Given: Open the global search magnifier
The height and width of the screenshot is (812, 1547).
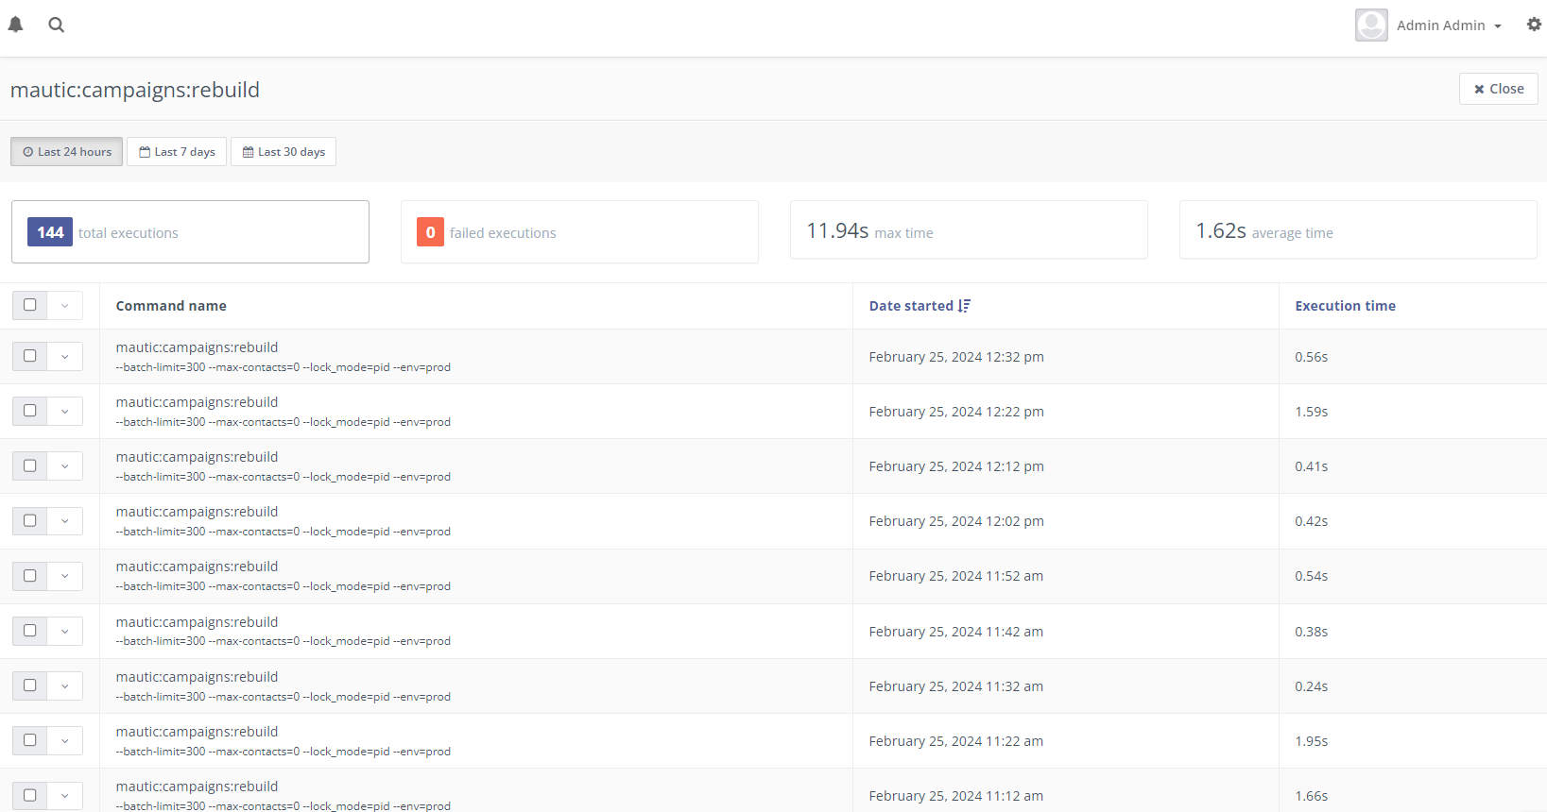Looking at the screenshot, I should click(x=57, y=25).
